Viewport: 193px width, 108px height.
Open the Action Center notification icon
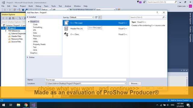click(x=188, y=105)
